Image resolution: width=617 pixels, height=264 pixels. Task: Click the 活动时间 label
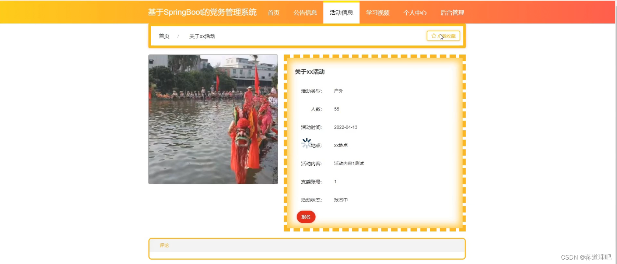pyautogui.click(x=312, y=127)
